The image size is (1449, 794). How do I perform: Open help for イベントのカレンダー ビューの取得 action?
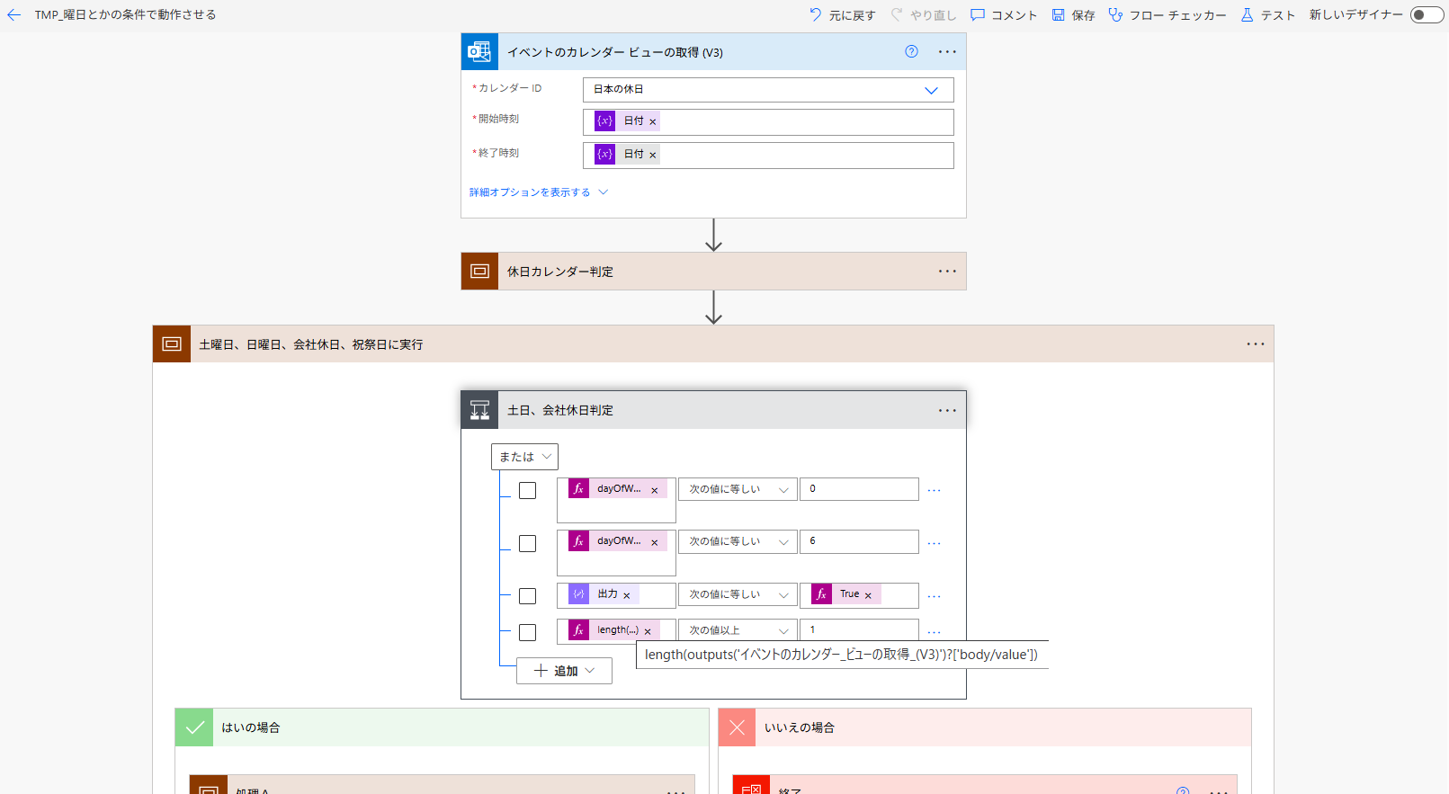click(x=911, y=51)
